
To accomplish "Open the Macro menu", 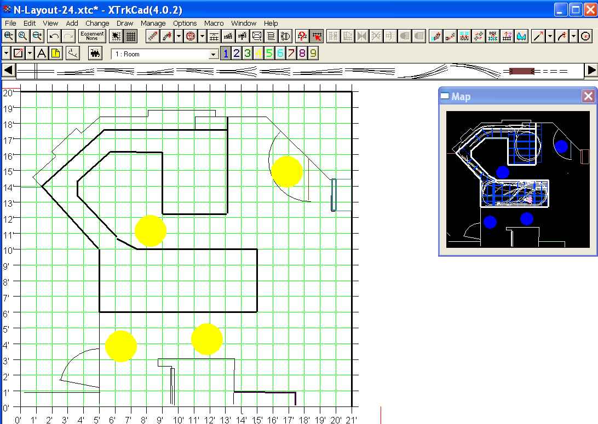I will click(214, 24).
